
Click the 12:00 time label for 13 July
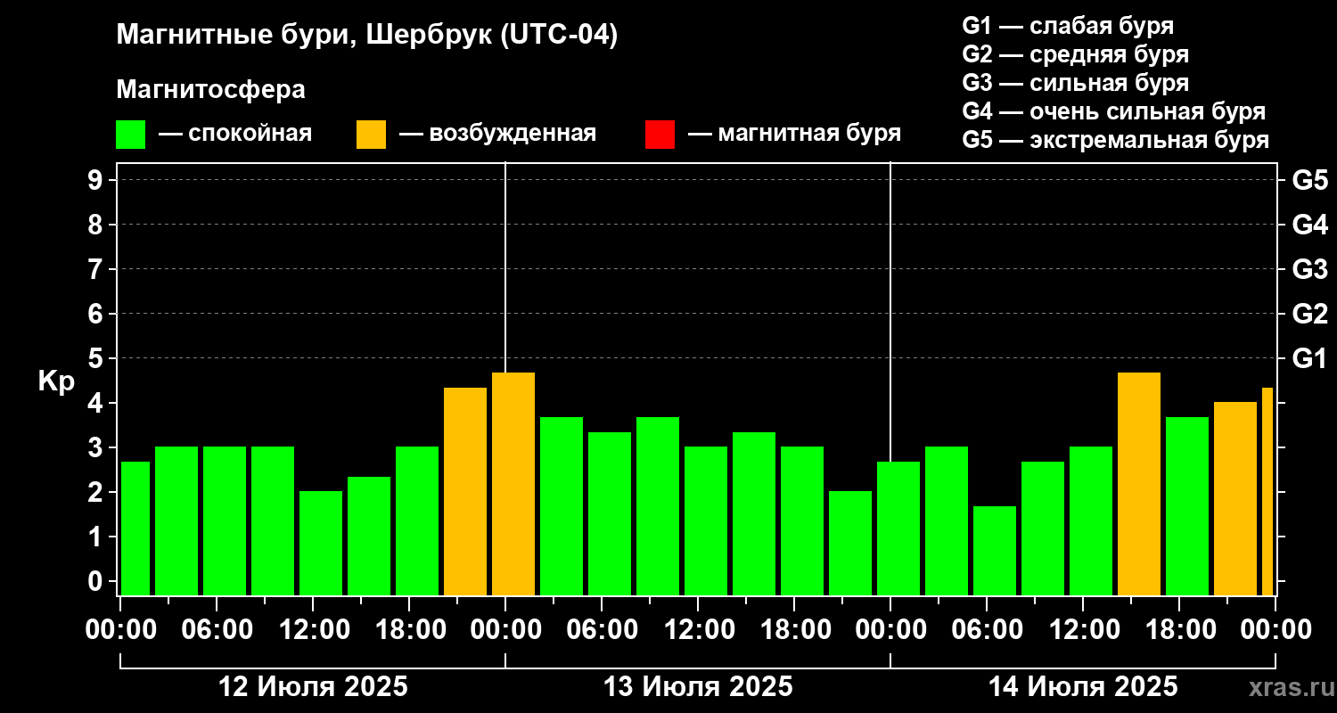coord(698,629)
